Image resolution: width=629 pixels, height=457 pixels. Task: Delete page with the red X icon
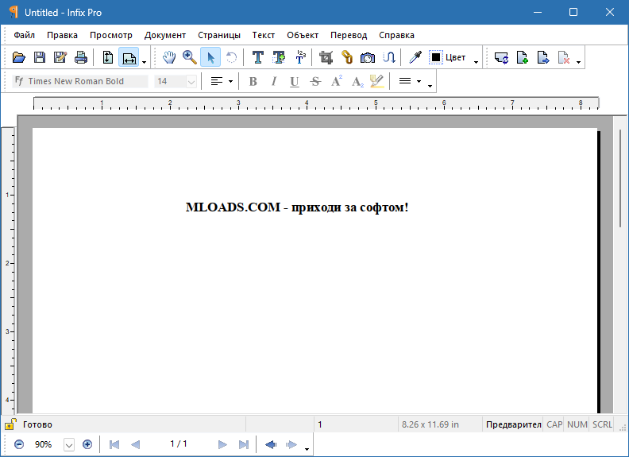(x=564, y=57)
